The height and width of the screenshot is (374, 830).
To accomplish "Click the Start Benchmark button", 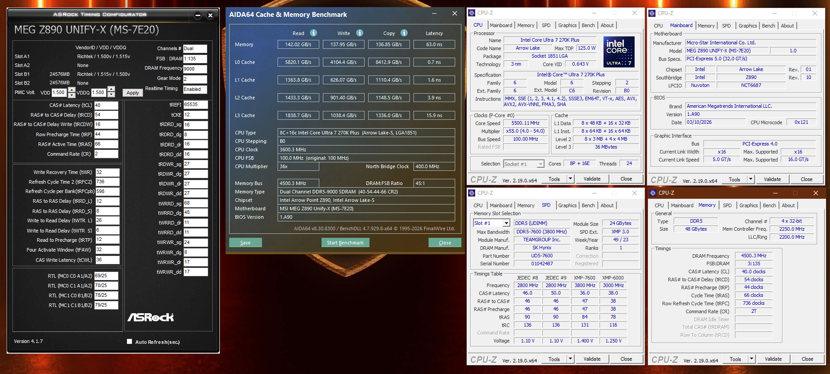I will click(x=345, y=243).
